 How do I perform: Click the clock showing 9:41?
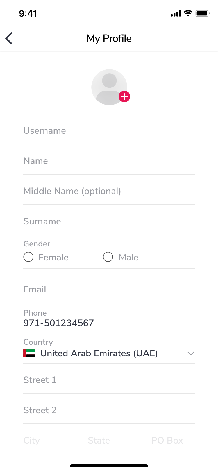click(28, 13)
